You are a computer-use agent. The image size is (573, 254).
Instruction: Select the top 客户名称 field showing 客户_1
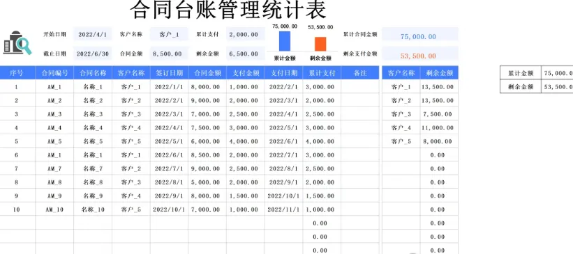pos(169,35)
